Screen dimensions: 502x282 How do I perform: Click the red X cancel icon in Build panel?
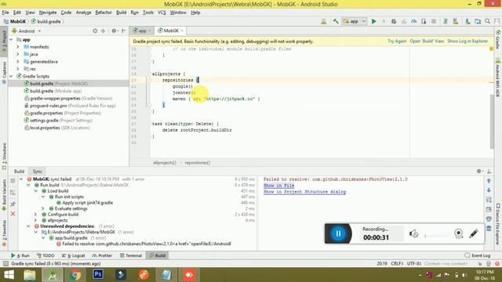pyautogui.click(x=13, y=214)
